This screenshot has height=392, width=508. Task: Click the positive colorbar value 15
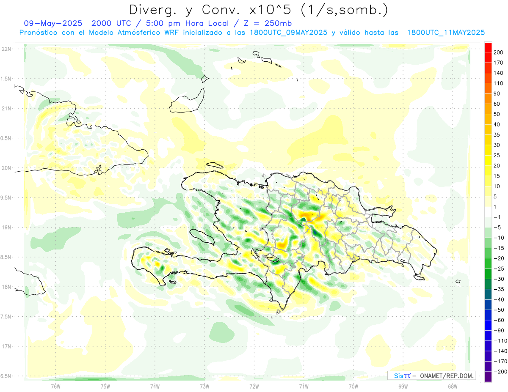pos(497,176)
